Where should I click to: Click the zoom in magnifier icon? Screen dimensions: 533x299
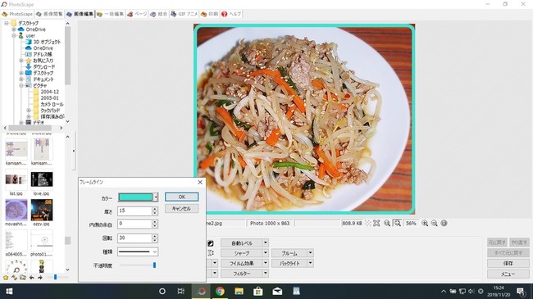[425, 224]
